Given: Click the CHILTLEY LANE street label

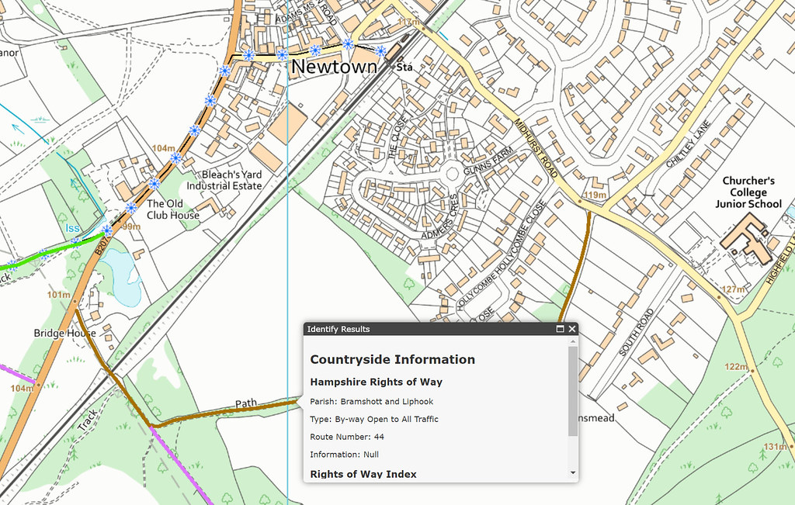Looking at the screenshot, I should pyautogui.click(x=688, y=144).
